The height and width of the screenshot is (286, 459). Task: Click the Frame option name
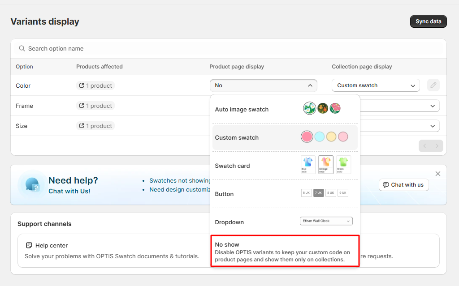pos(24,106)
